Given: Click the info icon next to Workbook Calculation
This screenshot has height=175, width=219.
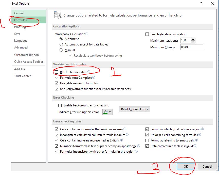Looking at the screenshot, I should click(x=87, y=34).
